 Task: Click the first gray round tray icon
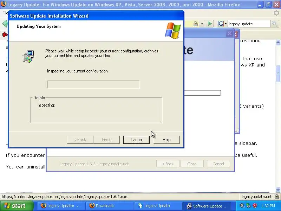(242, 206)
